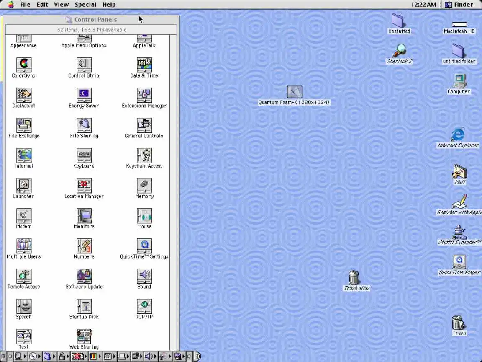Select the Macintosh HD disk icon
The image size is (482, 362).
pos(459,25)
